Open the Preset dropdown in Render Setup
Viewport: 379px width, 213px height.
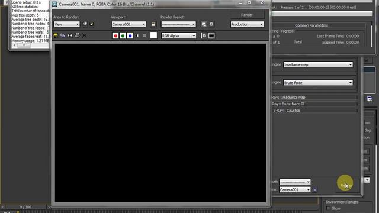pos(295,182)
